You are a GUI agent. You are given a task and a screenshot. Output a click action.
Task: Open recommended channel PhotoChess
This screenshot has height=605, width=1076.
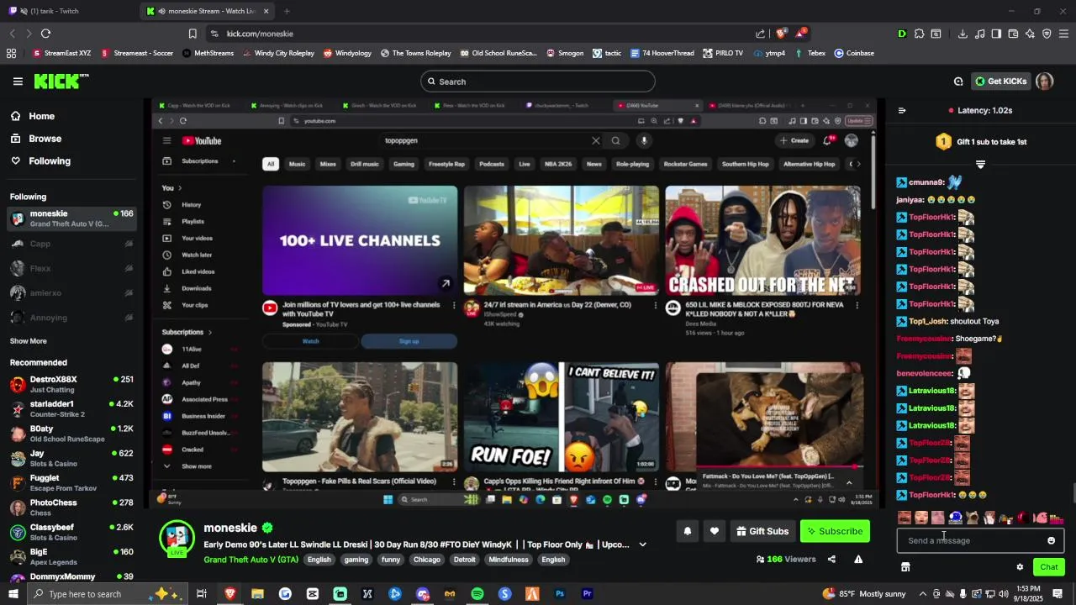click(x=71, y=508)
